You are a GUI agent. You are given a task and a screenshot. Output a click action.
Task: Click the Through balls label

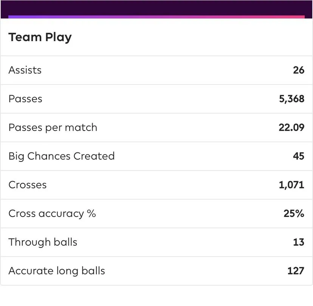coord(43,242)
